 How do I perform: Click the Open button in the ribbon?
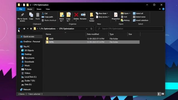coord(125,13)
